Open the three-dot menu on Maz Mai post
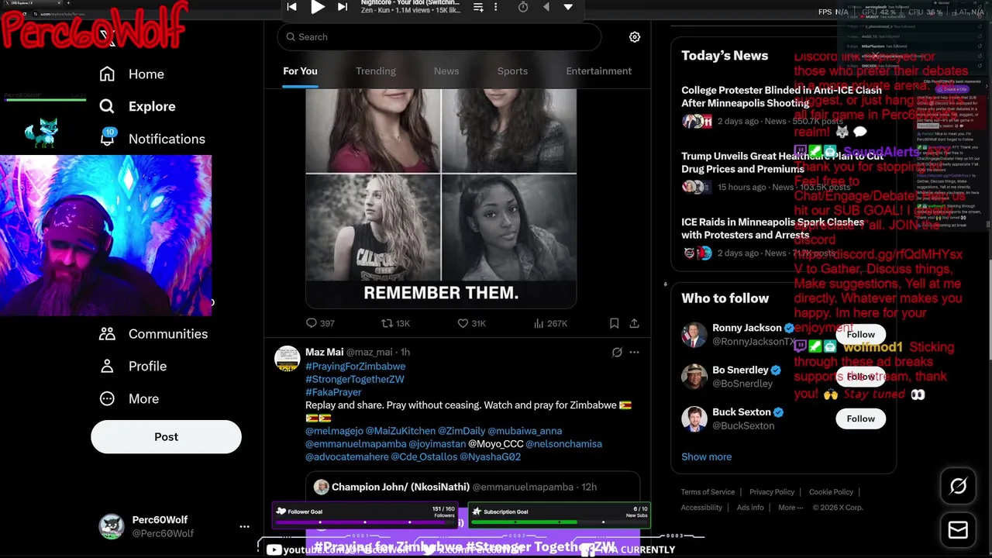The image size is (992, 558). coord(634,353)
